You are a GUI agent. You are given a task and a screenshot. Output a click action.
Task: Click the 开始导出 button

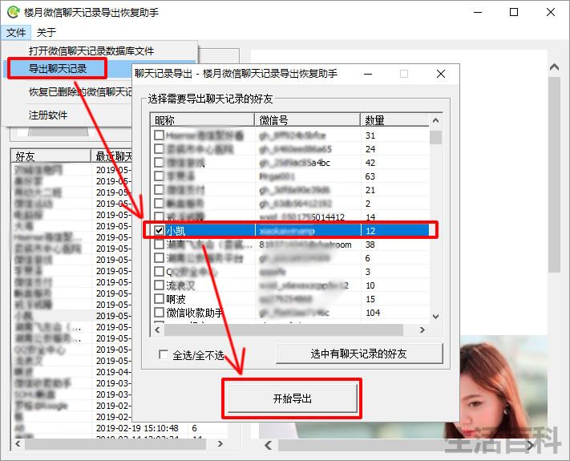(293, 398)
